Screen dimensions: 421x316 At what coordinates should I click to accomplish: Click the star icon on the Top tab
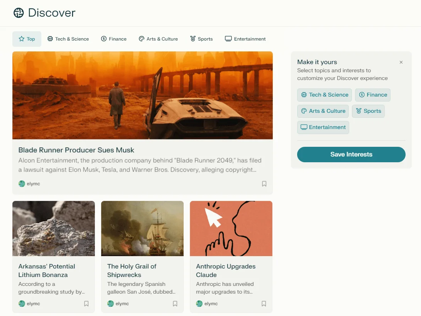(21, 39)
